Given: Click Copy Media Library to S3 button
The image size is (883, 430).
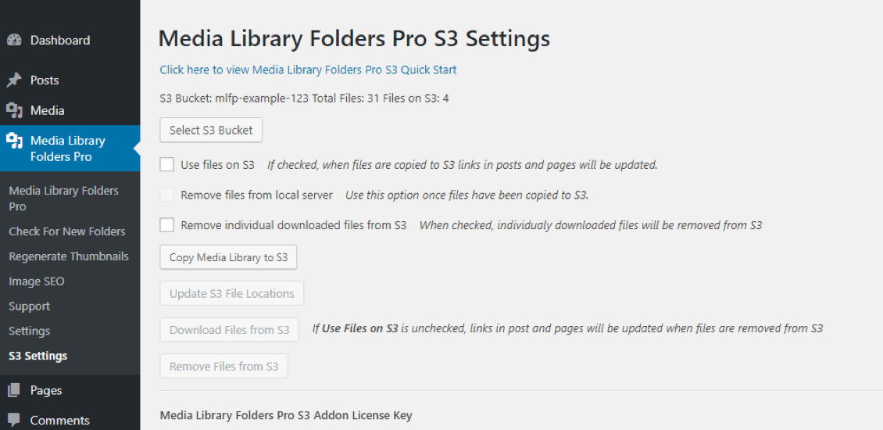Looking at the screenshot, I should [x=228, y=257].
